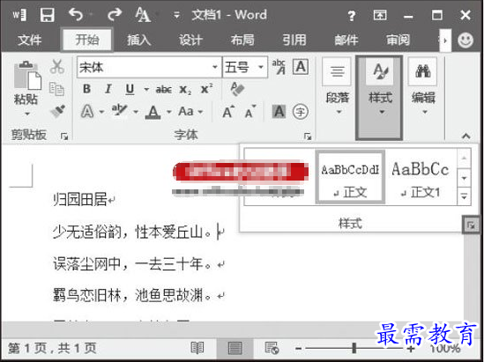Apply text highlight color
The height and width of the screenshot is (362, 484).
[x=119, y=111]
